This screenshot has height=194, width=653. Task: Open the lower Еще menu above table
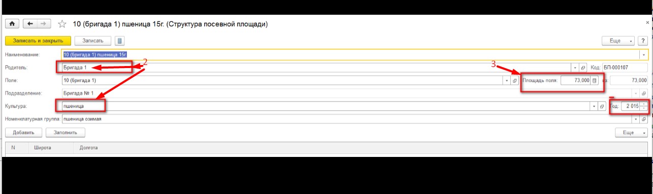[631, 133]
